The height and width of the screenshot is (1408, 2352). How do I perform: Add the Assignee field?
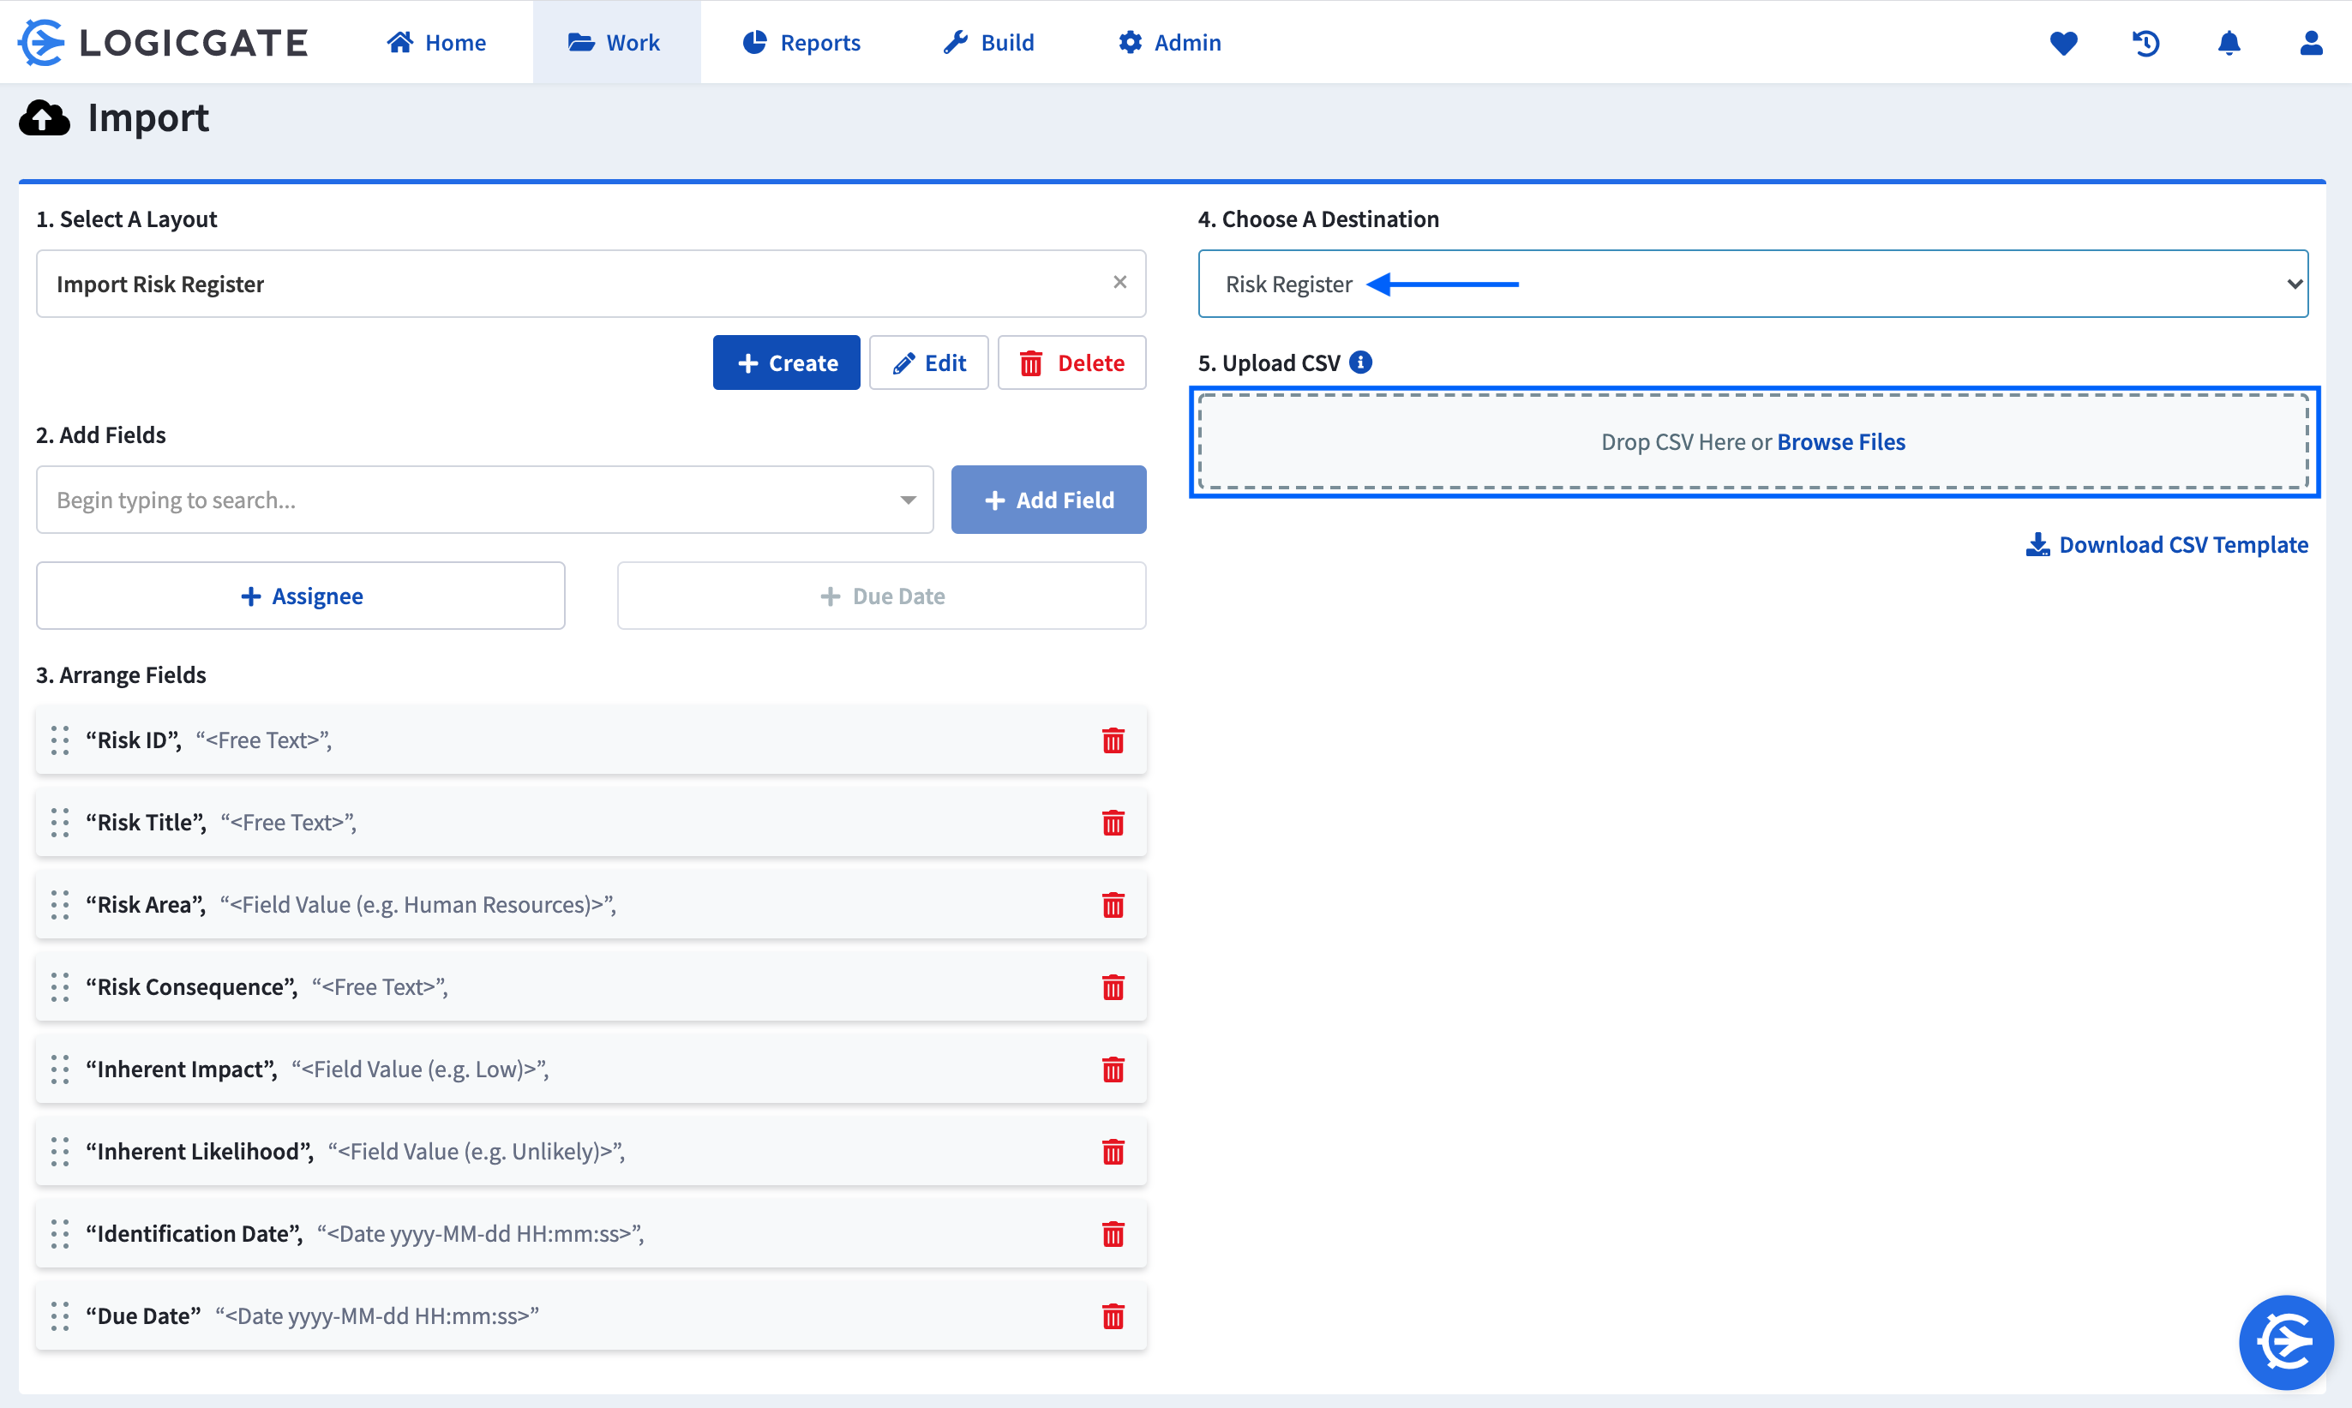(x=301, y=596)
